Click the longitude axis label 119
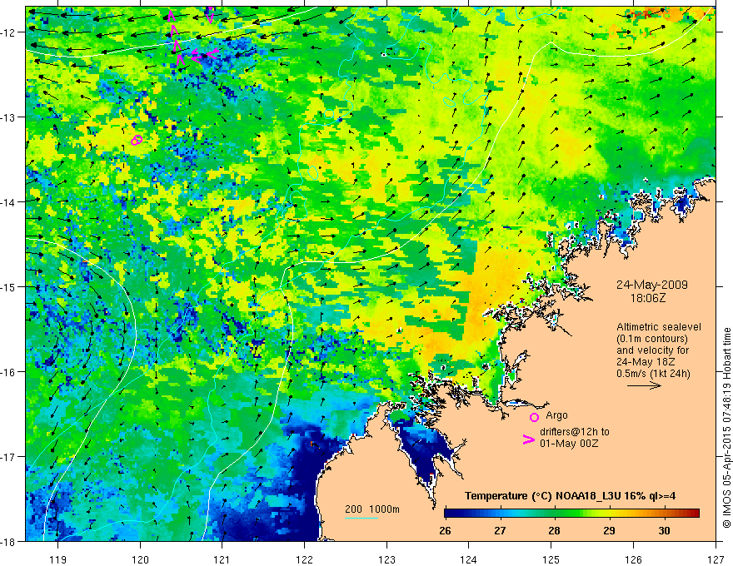The width and height of the screenshot is (733, 566). tap(58, 559)
